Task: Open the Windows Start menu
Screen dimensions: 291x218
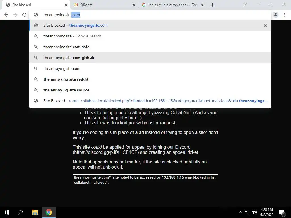Action: pyautogui.click(x=7, y=212)
